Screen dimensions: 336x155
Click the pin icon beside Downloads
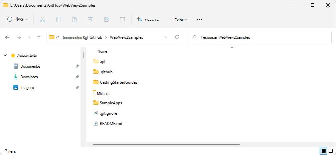77,77
